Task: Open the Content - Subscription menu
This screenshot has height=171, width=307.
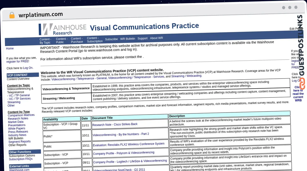Action: click(95, 40)
